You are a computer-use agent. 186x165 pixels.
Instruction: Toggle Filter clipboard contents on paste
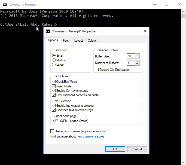(54, 95)
